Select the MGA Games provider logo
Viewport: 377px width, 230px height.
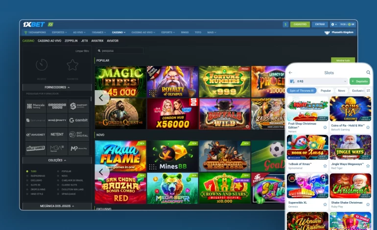[57, 148]
